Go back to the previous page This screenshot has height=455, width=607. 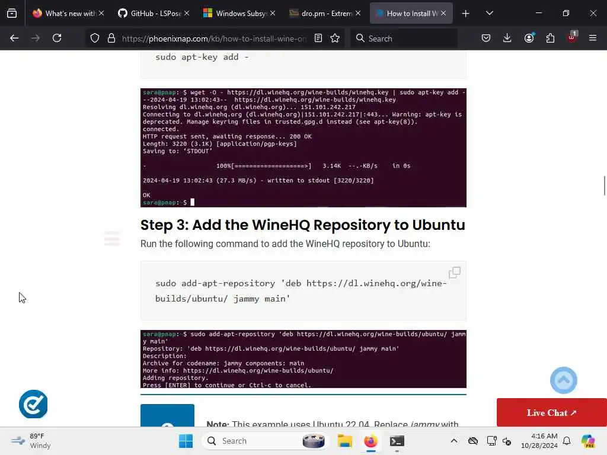[14, 38]
